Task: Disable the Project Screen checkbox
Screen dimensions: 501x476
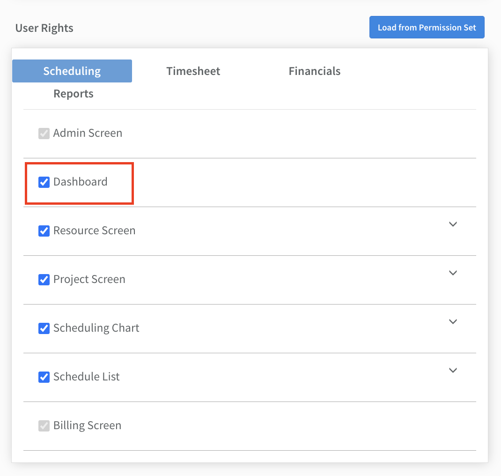Action: [44, 280]
